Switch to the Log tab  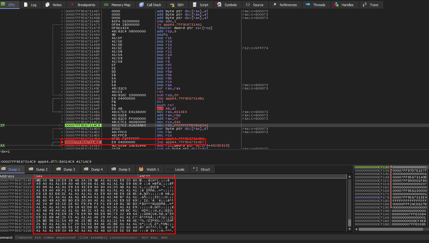point(31,5)
